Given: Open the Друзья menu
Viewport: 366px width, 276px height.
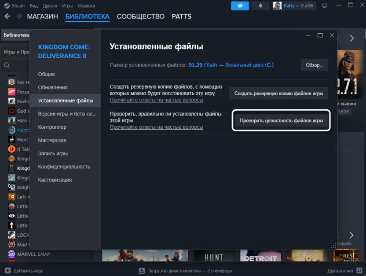Looking at the screenshot, I should pyautogui.click(x=50, y=6).
